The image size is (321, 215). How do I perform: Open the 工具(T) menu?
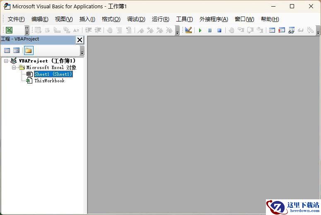point(184,19)
